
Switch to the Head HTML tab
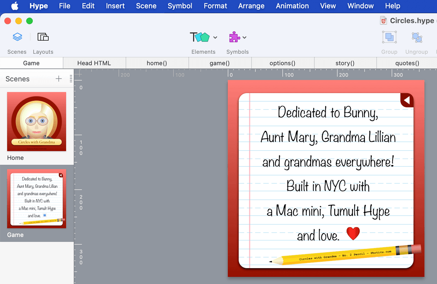94,63
